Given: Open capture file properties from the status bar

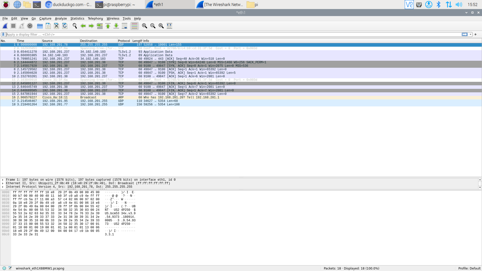Looking at the screenshot, I should click(x=10, y=268).
